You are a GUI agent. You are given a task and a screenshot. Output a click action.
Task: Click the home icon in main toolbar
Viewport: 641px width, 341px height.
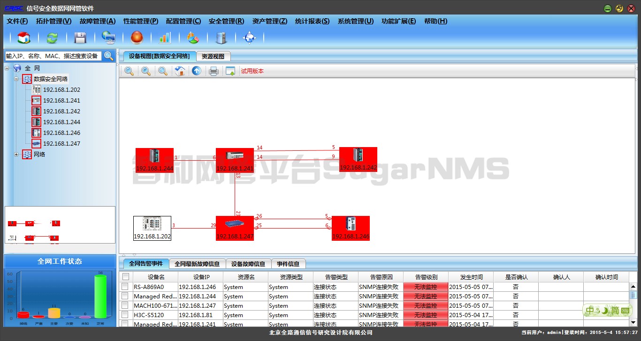coord(23,38)
